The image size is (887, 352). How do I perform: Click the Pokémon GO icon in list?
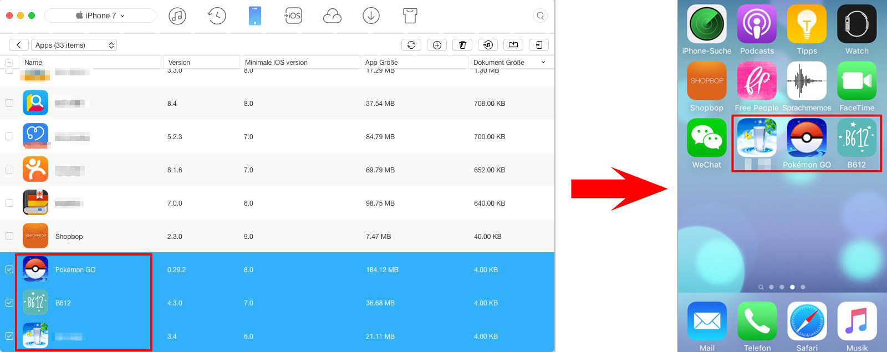35,269
